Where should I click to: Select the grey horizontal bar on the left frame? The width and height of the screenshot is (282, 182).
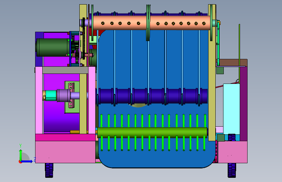click(65, 70)
